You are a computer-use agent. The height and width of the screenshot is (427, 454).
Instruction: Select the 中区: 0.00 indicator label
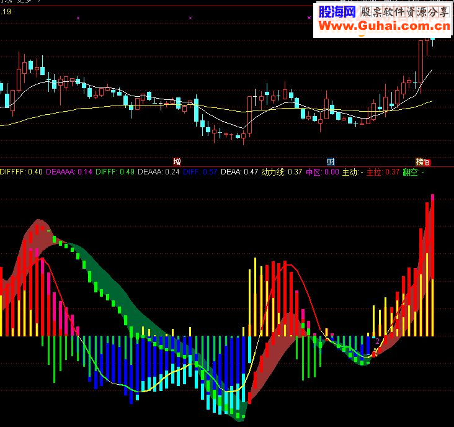323,172
